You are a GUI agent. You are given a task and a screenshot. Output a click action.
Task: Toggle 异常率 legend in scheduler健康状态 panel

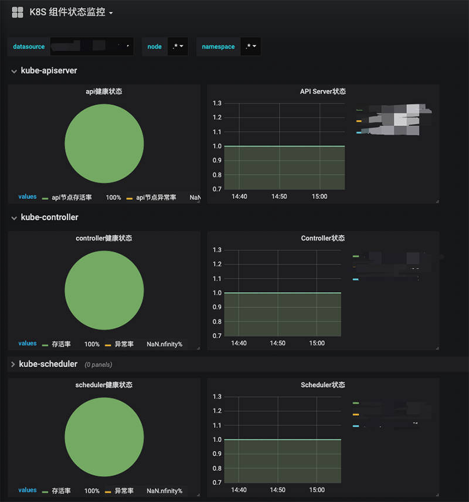124,491
